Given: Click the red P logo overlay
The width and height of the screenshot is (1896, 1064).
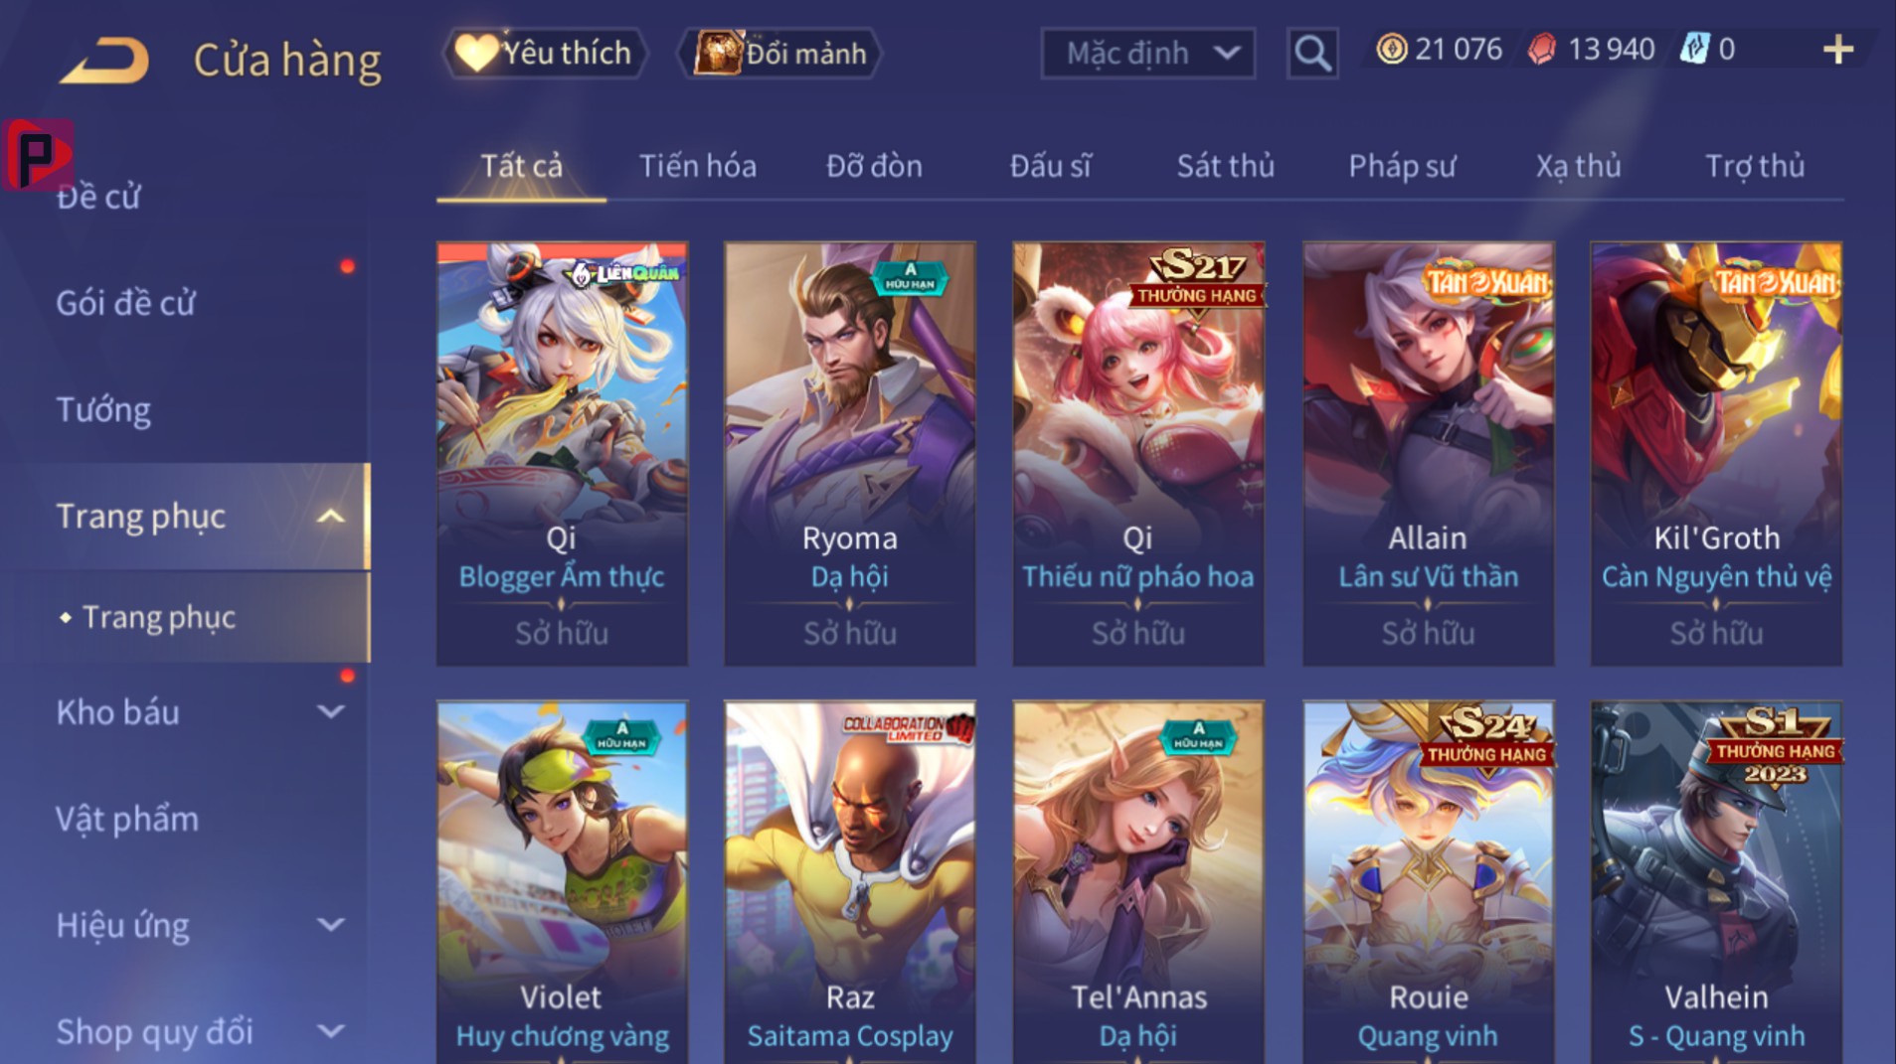Looking at the screenshot, I should [x=39, y=154].
